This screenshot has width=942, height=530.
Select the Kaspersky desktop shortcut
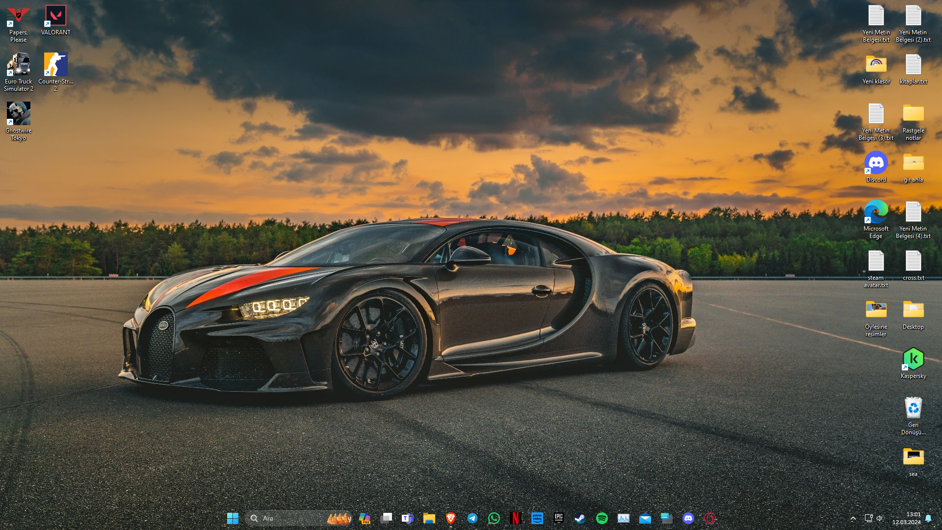[x=913, y=364]
